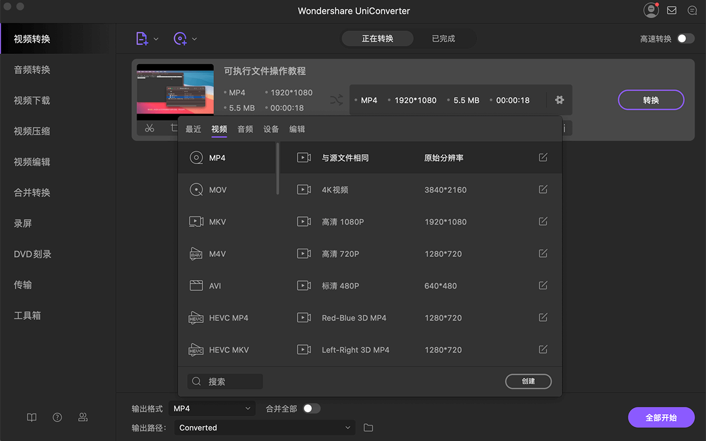
Task: Open 录屏 in the sidebar
Action: (23, 223)
